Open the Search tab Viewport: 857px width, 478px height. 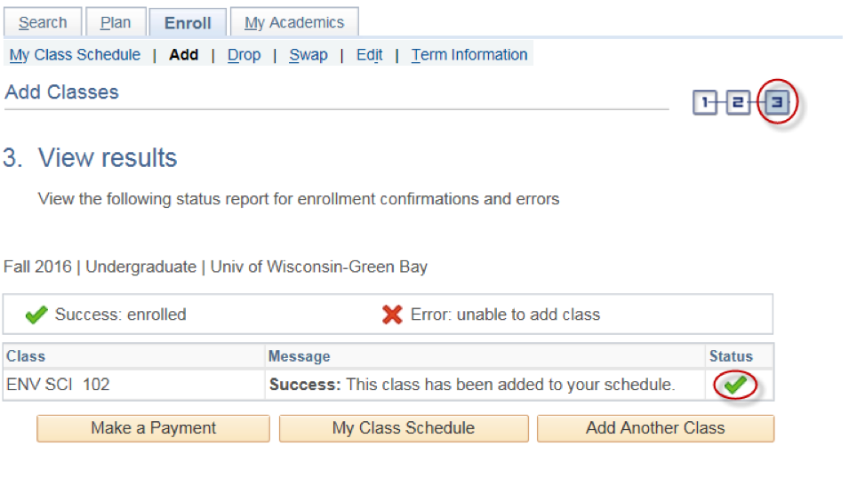(43, 22)
